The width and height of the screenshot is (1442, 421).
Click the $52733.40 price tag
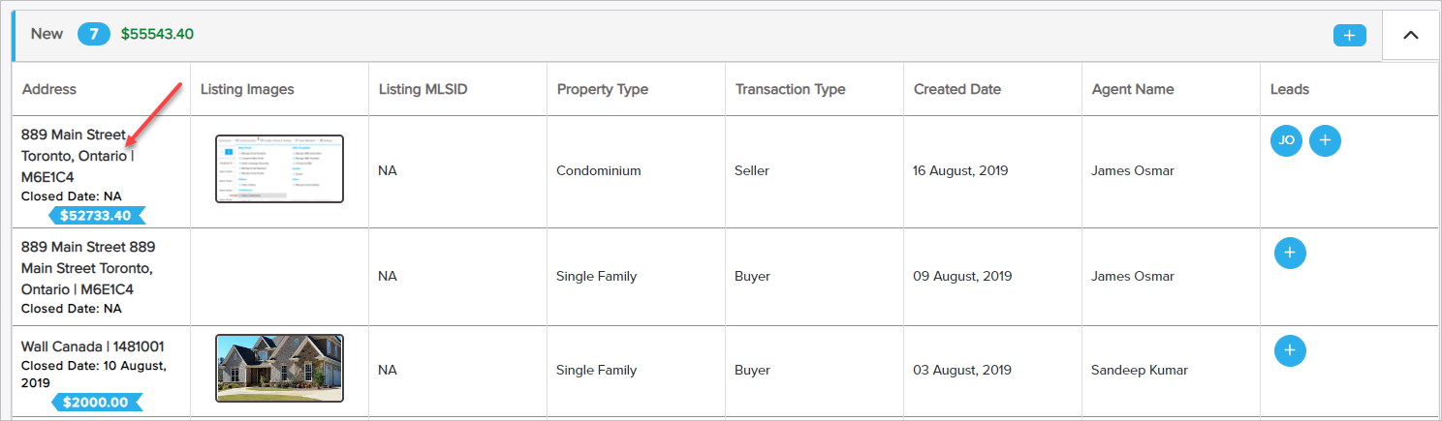point(95,215)
